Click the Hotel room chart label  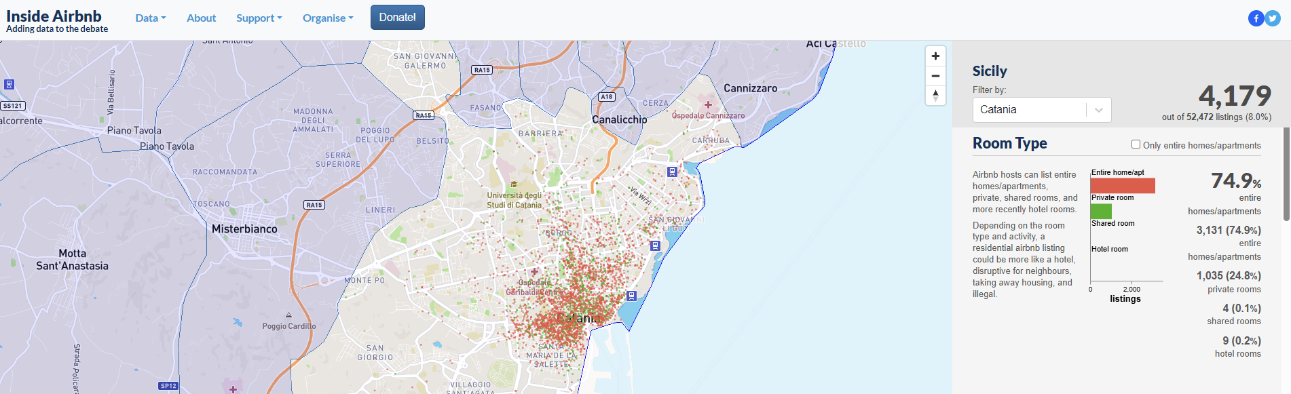tap(1110, 249)
